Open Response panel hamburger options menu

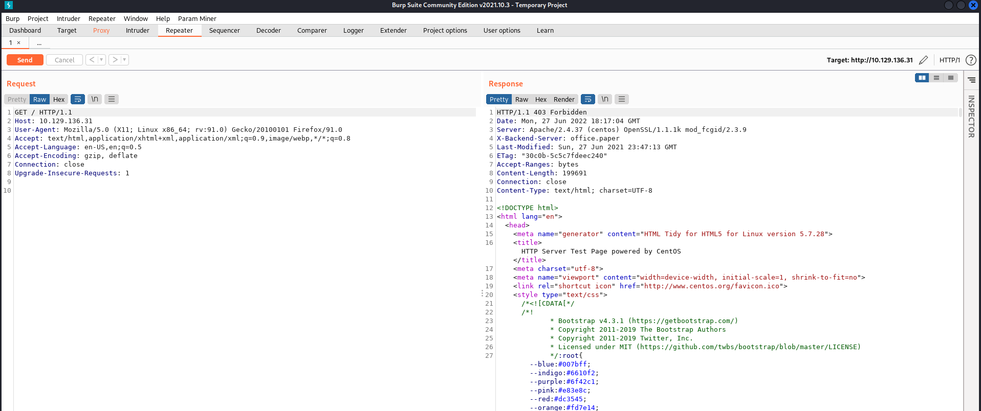coord(622,99)
